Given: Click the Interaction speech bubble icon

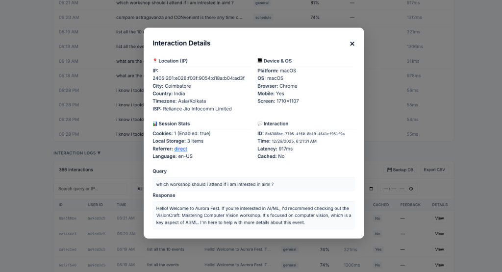Looking at the screenshot, I should point(260,124).
